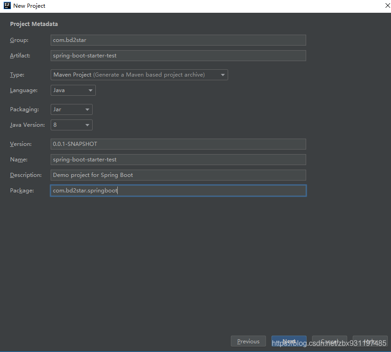Cancel the new project wizard
The height and width of the screenshot is (352, 391).
click(330, 341)
